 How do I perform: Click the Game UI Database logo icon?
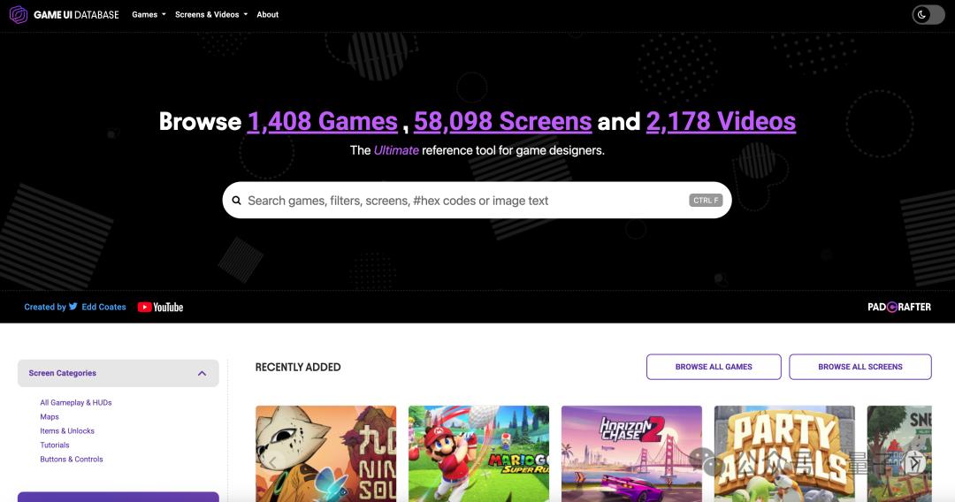(x=18, y=14)
